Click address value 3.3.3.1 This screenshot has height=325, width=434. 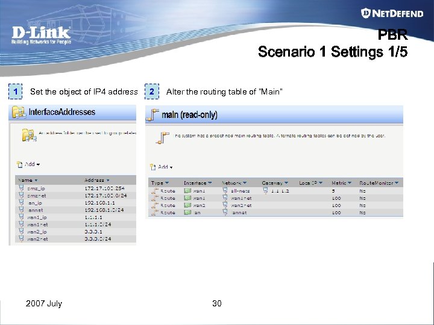point(93,232)
